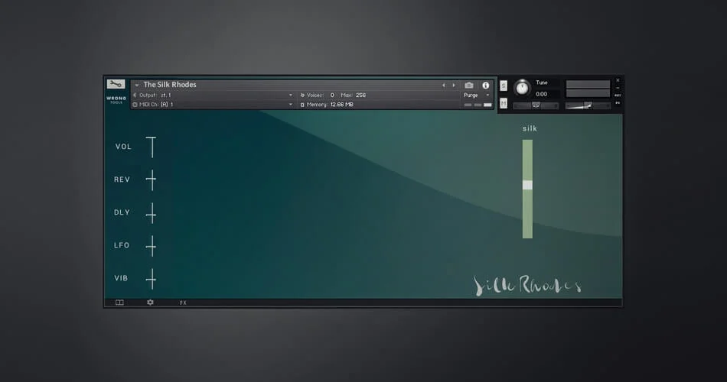Click the REV slider control

click(152, 180)
